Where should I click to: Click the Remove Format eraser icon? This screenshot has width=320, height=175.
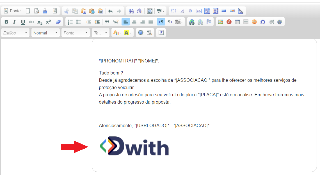[58, 22]
